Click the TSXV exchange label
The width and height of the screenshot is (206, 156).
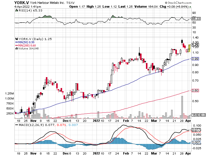coord(70,3)
